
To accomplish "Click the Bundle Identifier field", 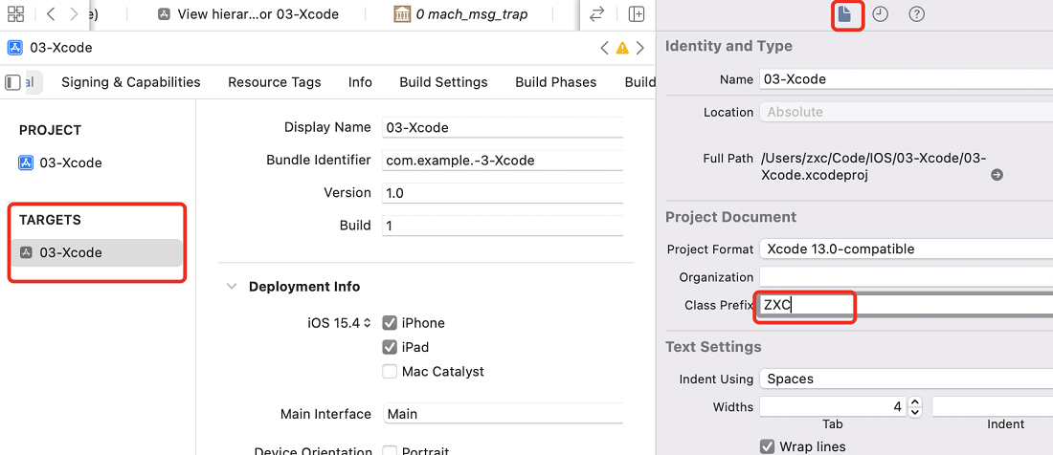I will [503, 161].
